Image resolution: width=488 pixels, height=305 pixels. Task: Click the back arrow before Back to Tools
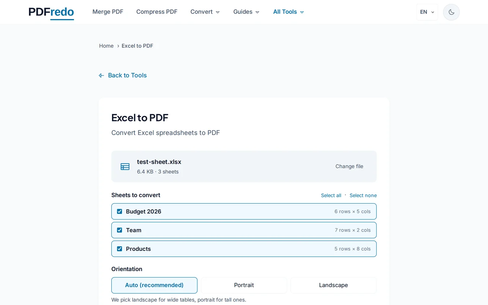pos(101,75)
